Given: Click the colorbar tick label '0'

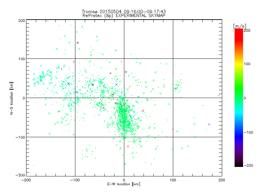Looking at the screenshot, I should coord(245,98).
